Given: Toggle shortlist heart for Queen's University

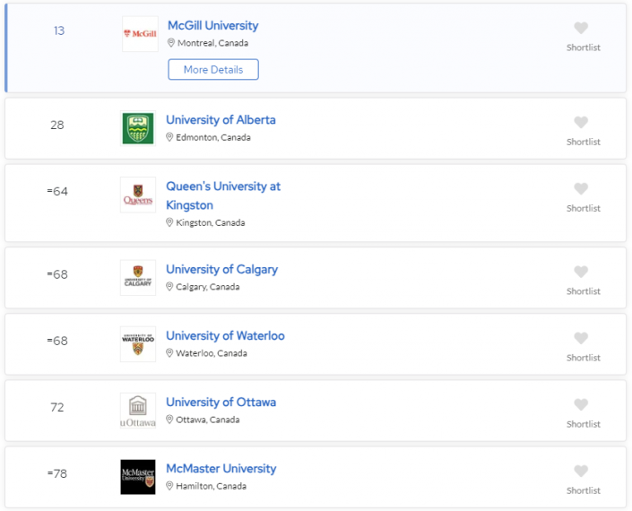Looking at the screenshot, I should [x=581, y=188].
